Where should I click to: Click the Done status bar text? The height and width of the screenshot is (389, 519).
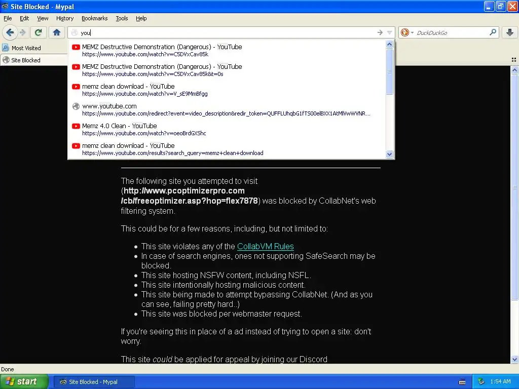pyautogui.click(x=7, y=369)
